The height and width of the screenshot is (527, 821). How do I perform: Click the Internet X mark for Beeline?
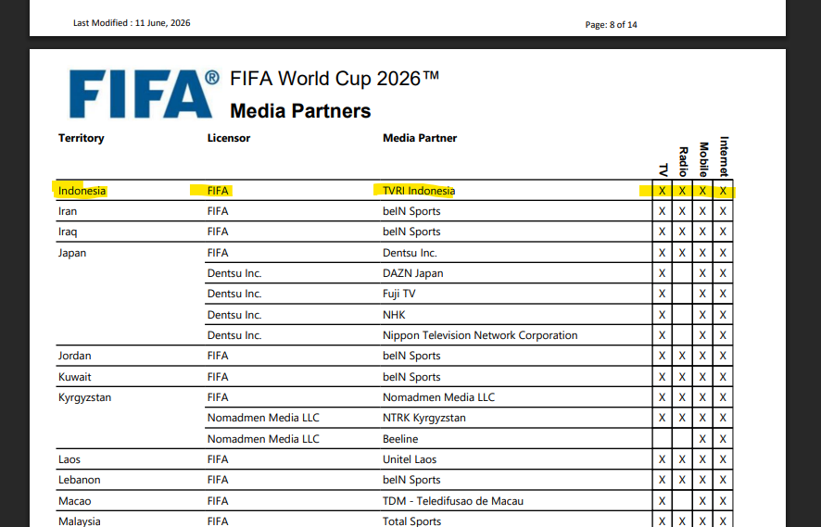point(723,439)
